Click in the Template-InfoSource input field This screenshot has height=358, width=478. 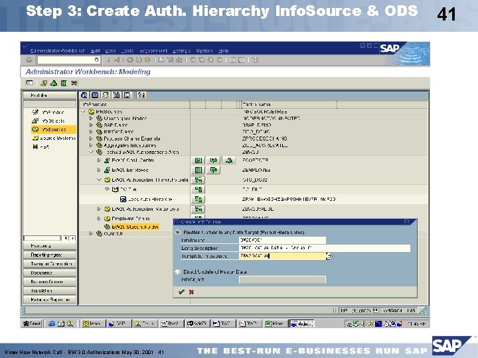click(282, 256)
